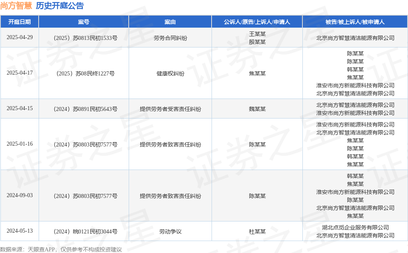Click defendant 陈某某 in the 2024-09-03 row

355,200
